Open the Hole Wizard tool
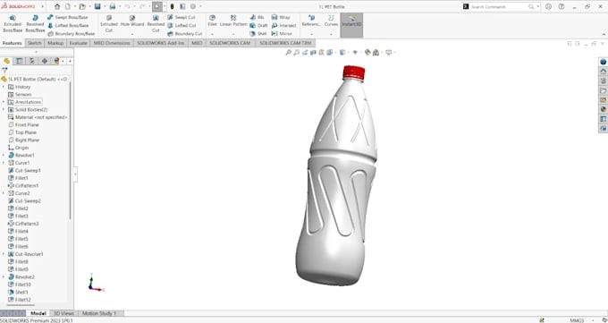Screen dimensions: 608x323 point(132,21)
